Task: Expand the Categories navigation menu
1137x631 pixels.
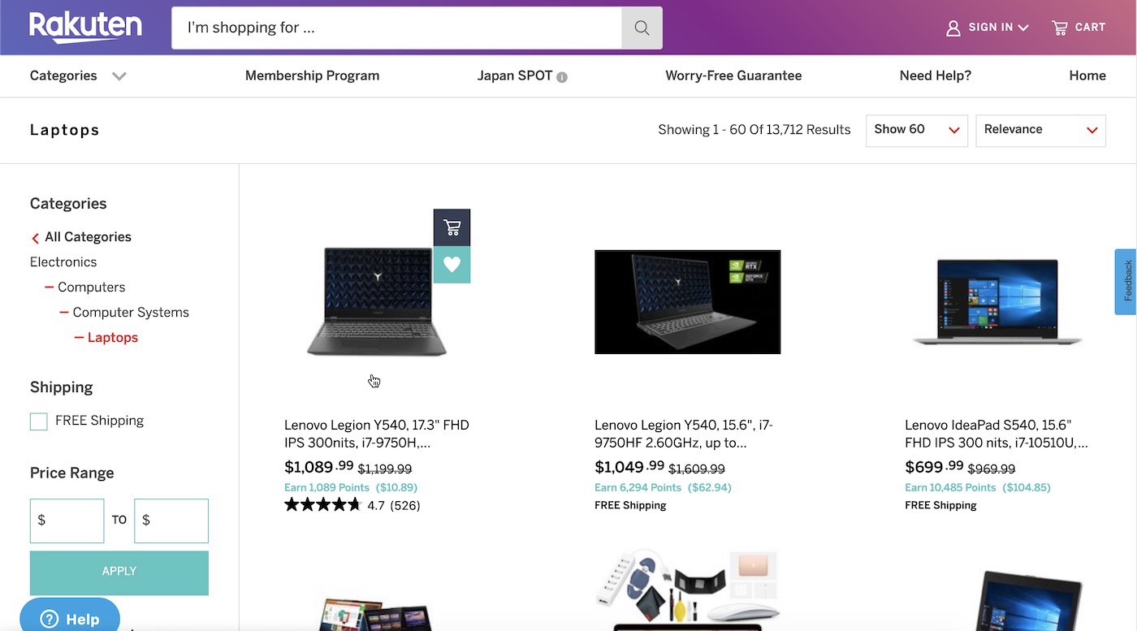Action: (77, 76)
